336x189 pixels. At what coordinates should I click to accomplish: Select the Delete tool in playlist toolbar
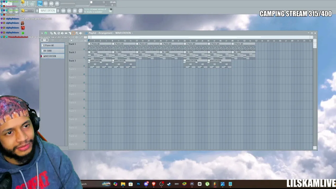tap(59, 33)
